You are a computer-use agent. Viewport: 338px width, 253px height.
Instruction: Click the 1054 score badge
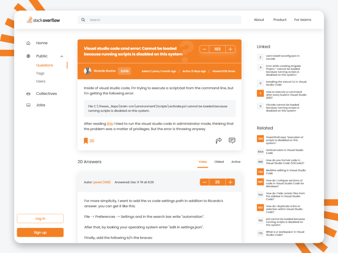tap(260, 152)
